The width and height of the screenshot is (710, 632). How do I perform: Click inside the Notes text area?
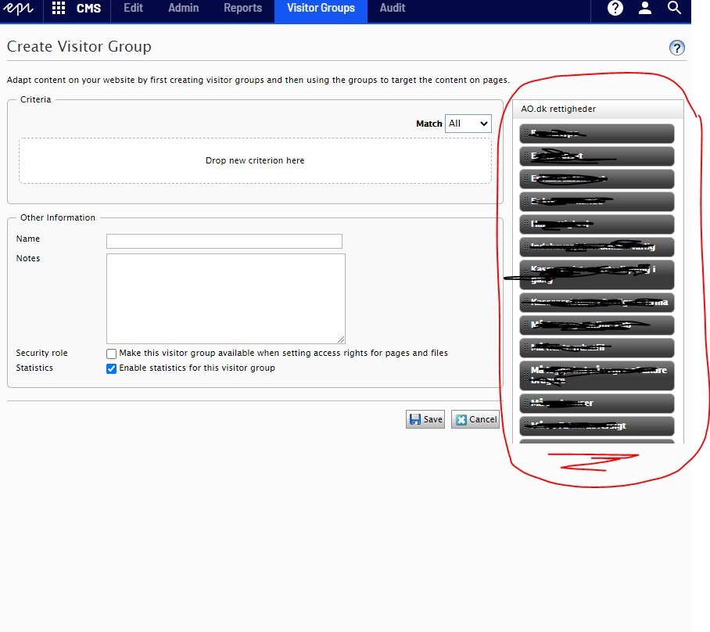point(225,298)
